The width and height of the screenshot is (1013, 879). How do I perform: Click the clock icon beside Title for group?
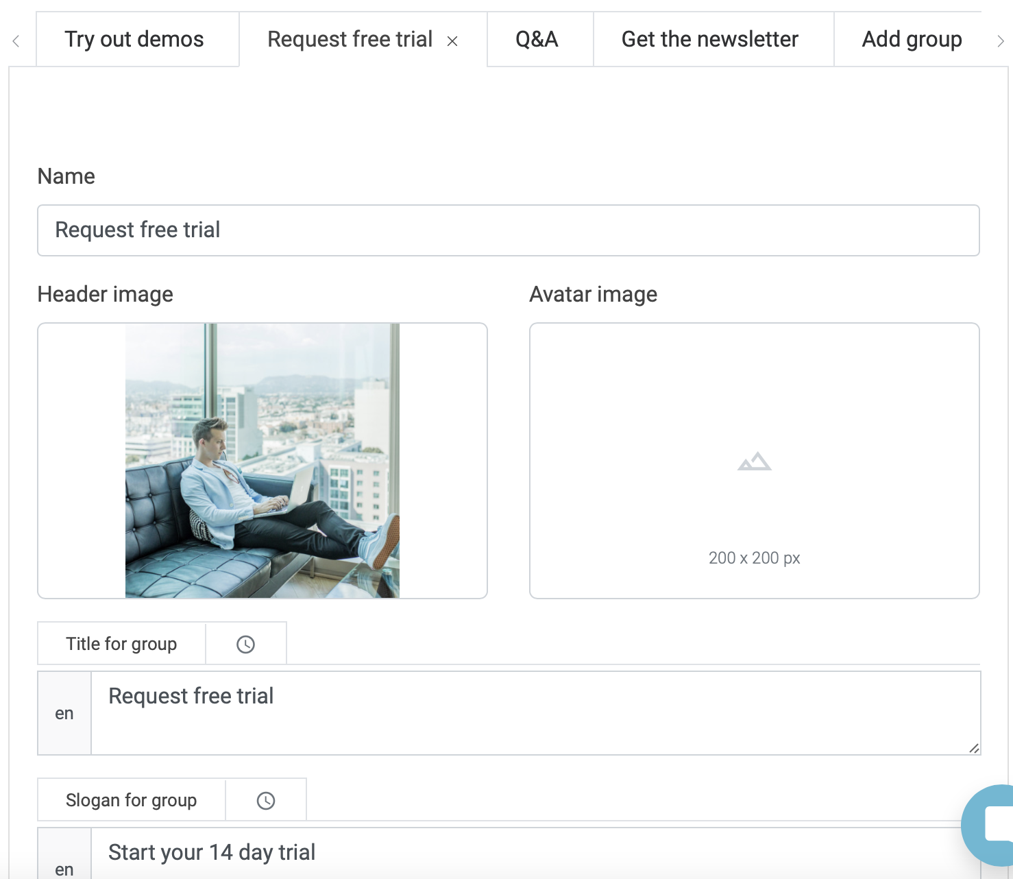point(245,643)
